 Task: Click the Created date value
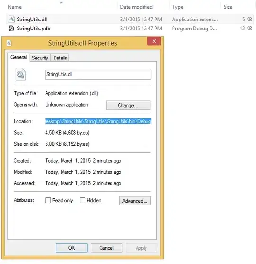click(83, 161)
